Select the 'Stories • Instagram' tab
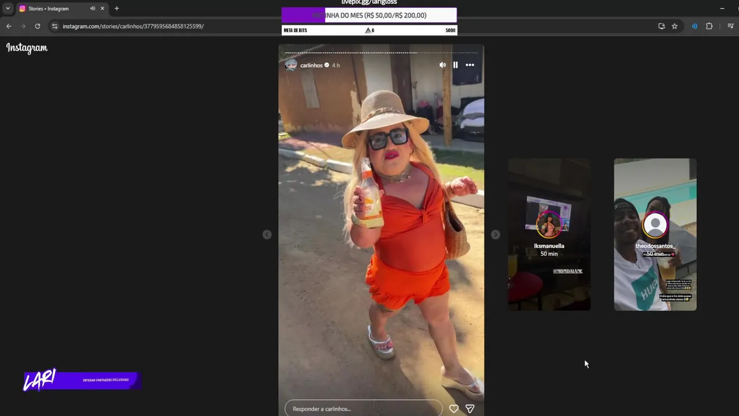This screenshot has width=739, height=416. 61,9
